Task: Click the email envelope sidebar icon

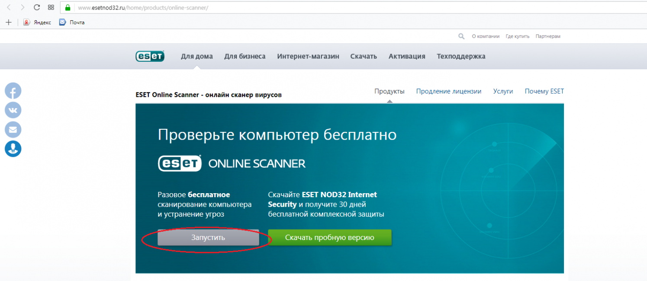Action: point(13,130)
